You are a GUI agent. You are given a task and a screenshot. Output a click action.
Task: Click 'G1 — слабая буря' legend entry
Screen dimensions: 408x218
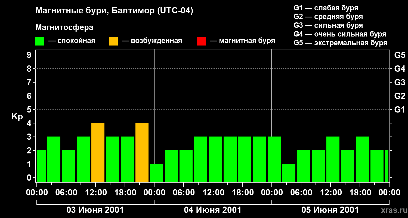[326, 8]
